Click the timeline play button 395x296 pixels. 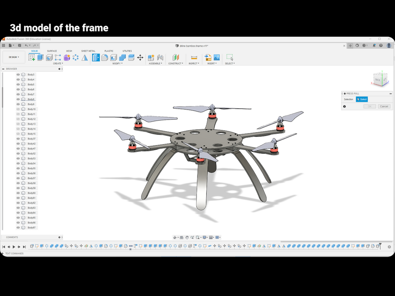click(14, 247)
